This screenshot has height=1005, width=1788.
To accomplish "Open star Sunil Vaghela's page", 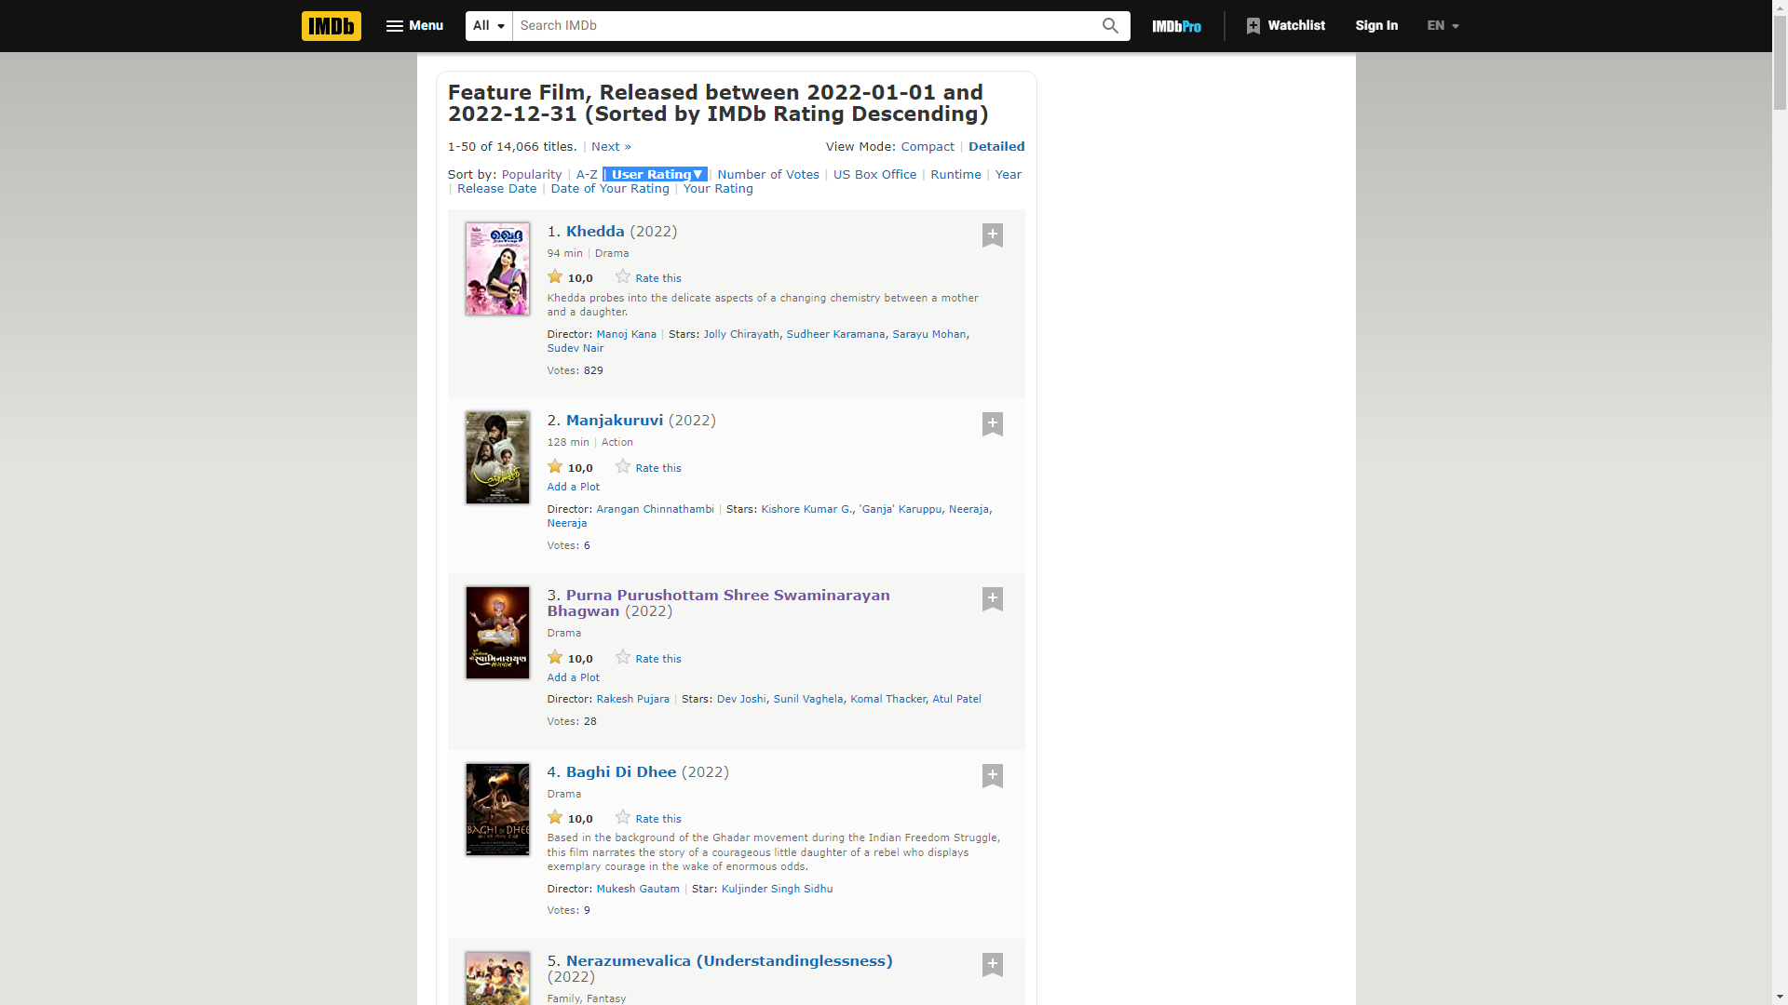I will point(808,699).
